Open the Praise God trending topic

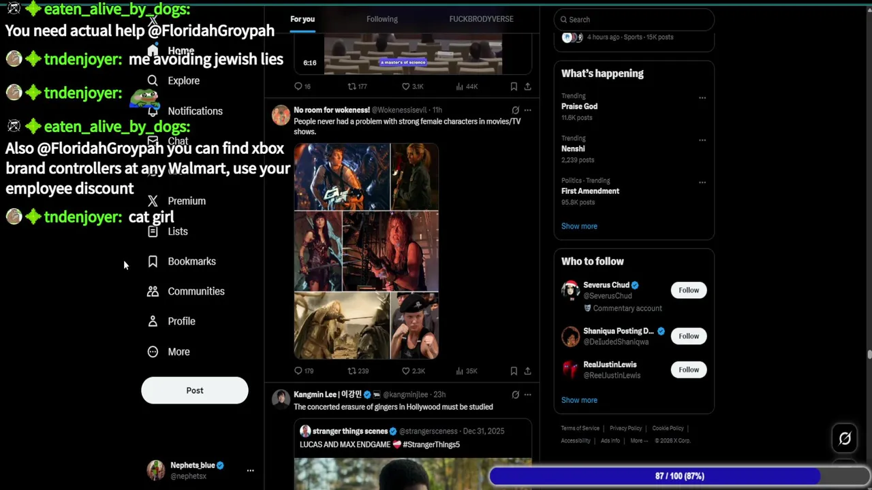coord(580,106)
